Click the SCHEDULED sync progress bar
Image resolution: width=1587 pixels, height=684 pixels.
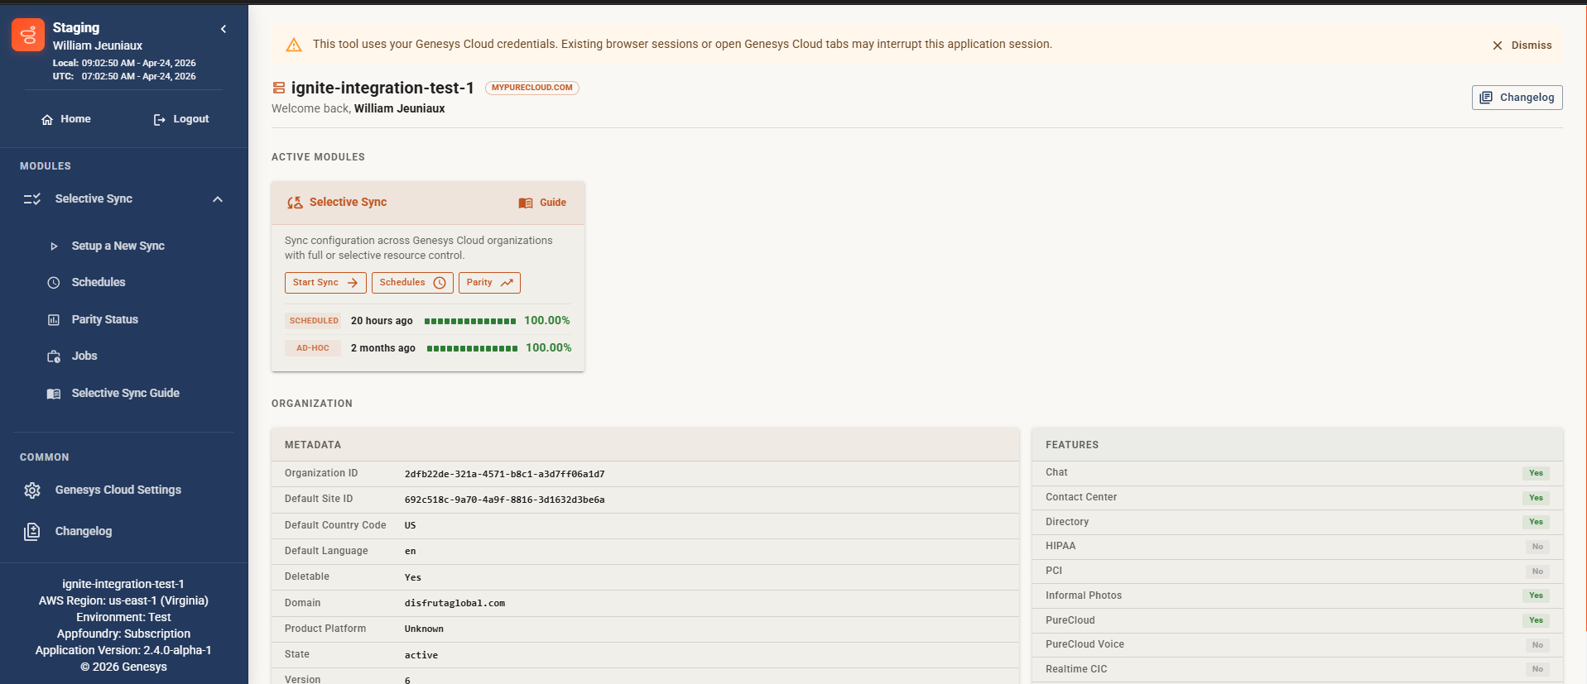[x=470, y=321]
